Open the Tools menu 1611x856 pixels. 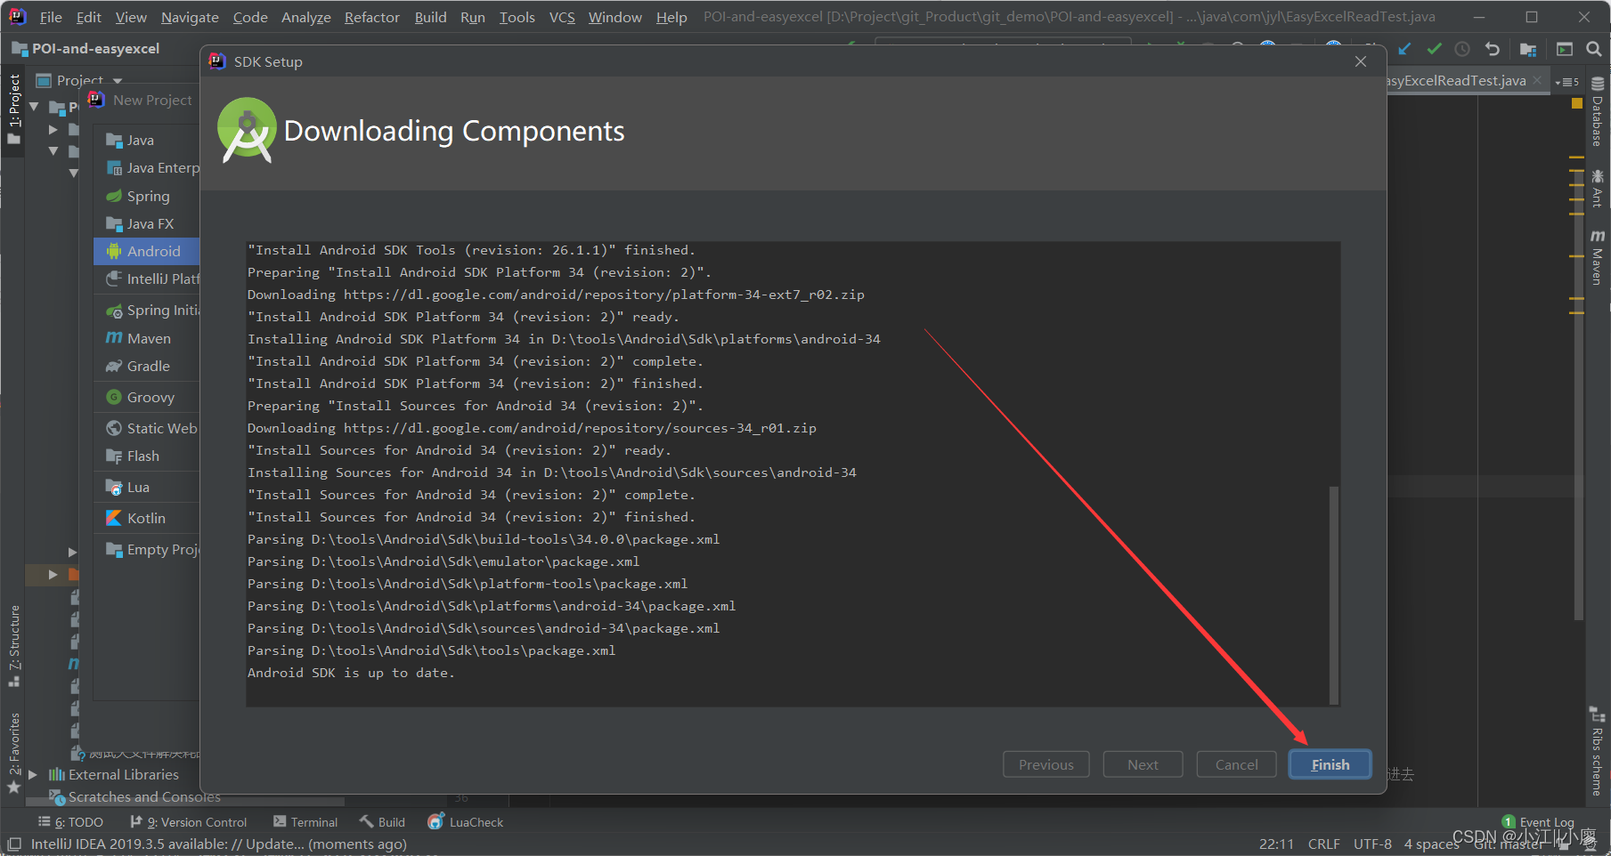click(x=517, y=17)
